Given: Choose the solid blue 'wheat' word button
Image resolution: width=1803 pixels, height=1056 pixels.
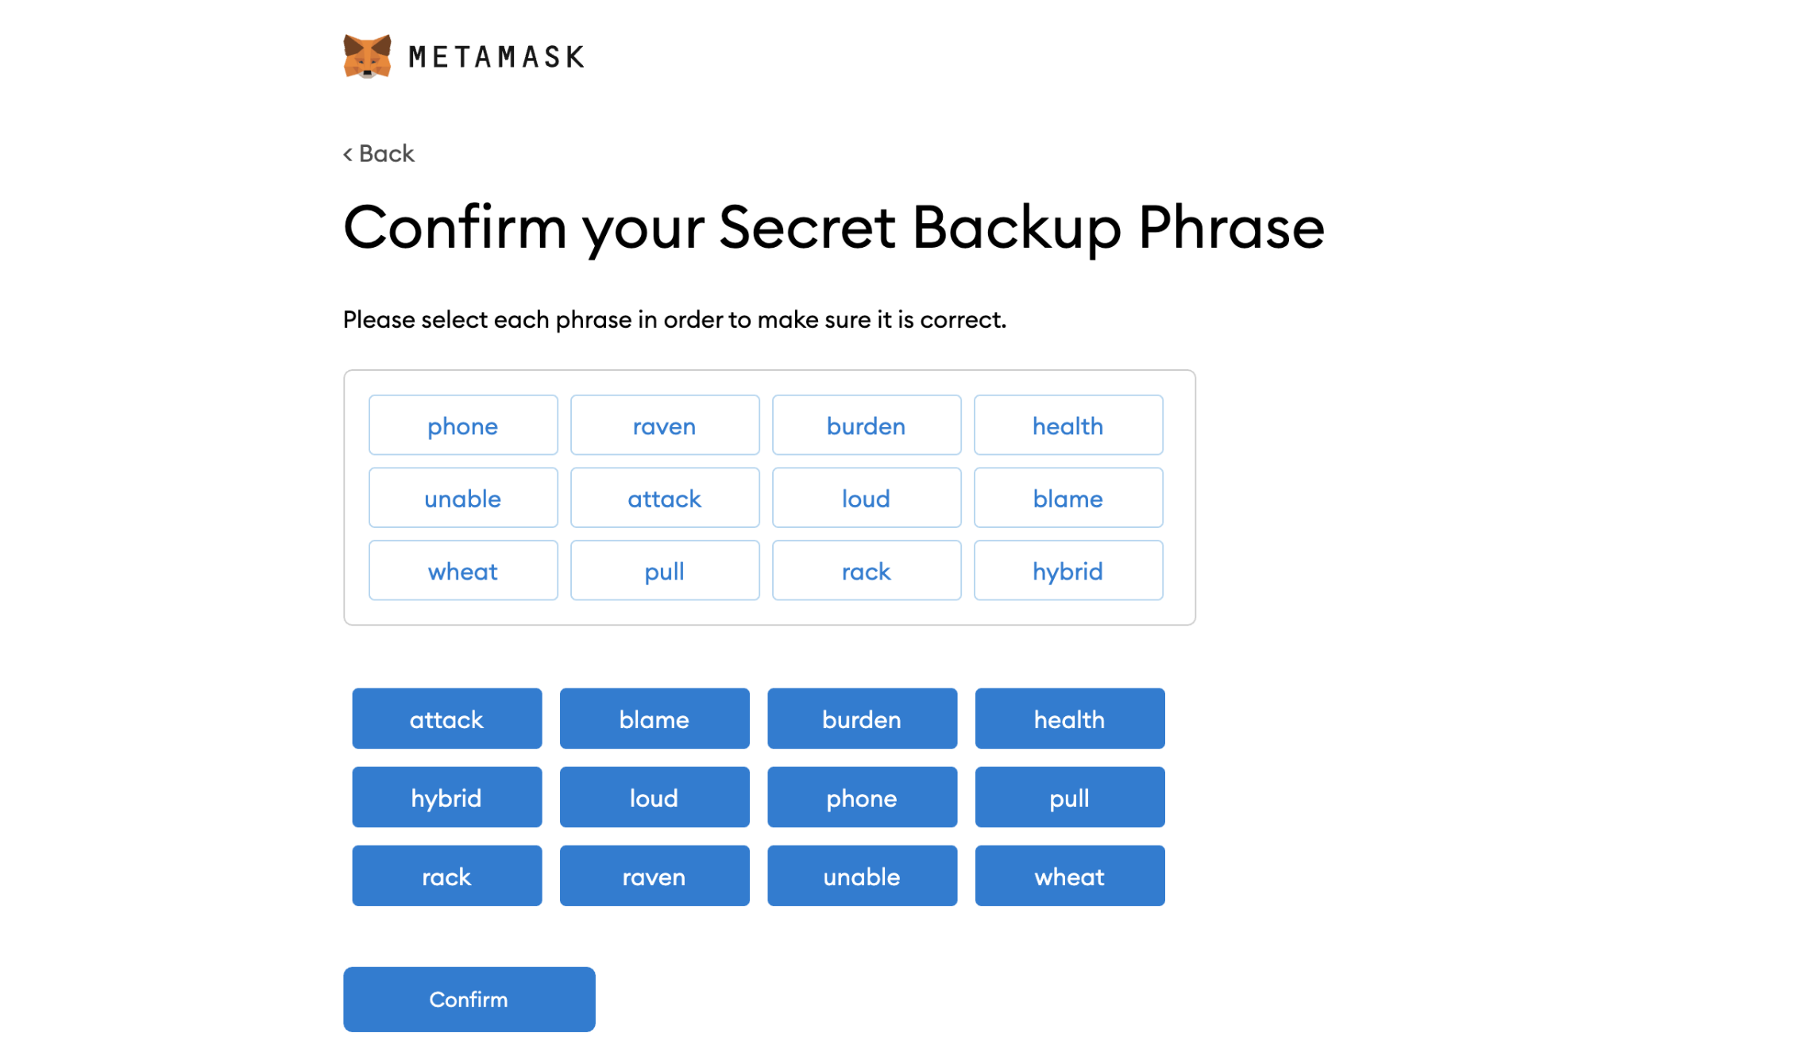Looking at the screenshot, I should [x=1070, y=876].
